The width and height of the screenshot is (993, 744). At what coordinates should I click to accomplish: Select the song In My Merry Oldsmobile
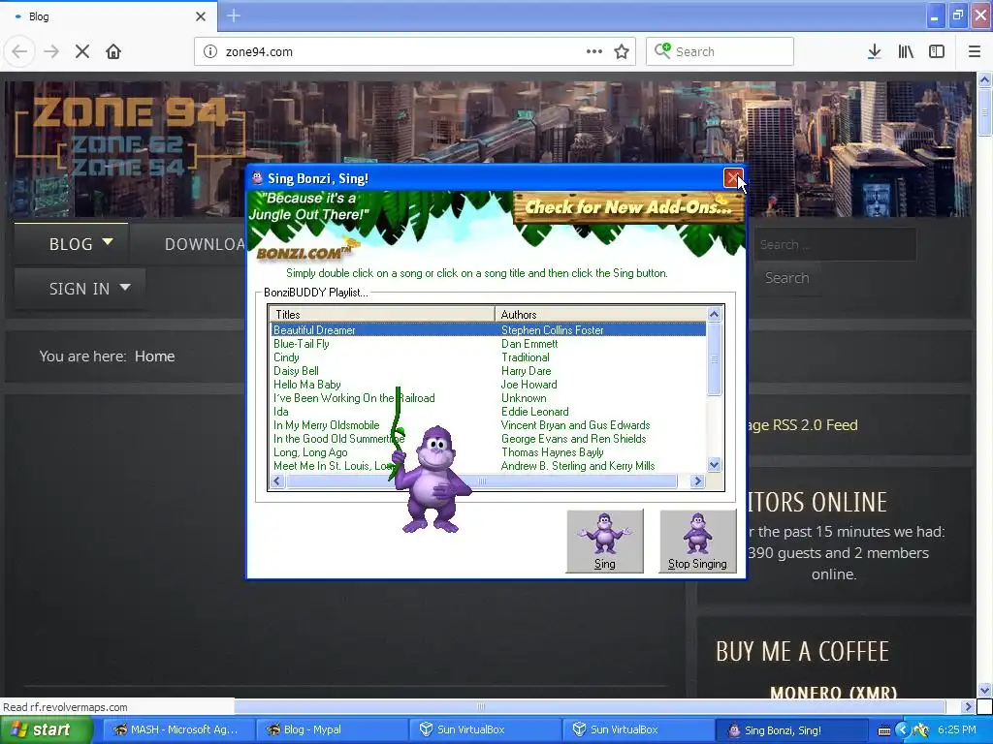(x=326, y=425)
